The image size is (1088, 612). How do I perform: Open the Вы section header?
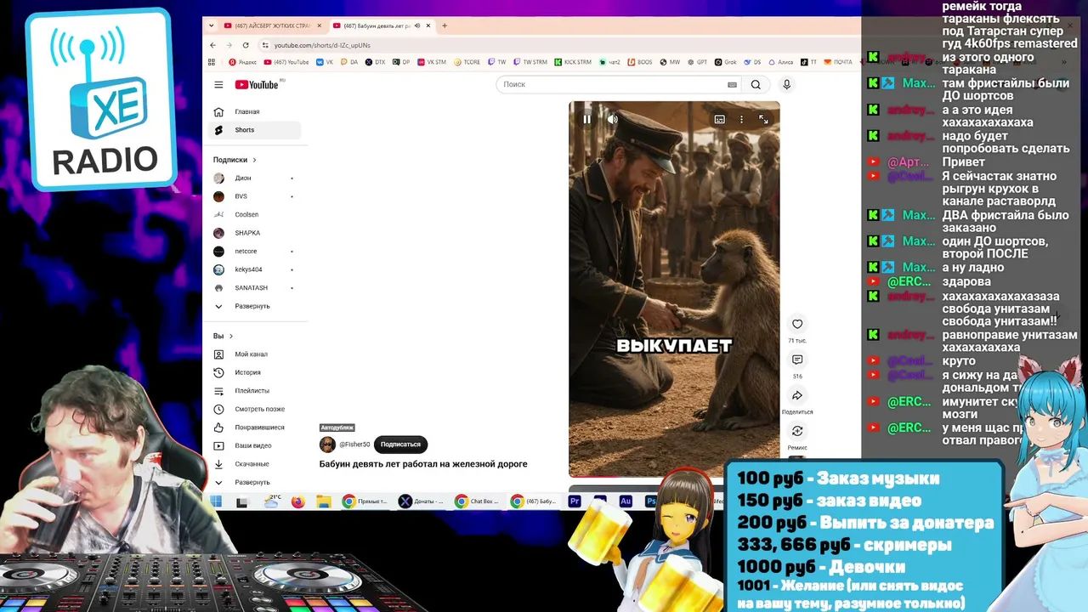(224, 336)
